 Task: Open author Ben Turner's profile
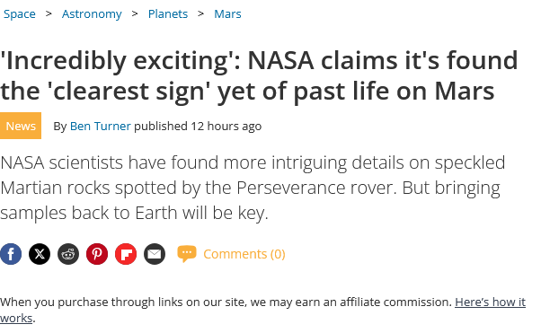[101, 127]
